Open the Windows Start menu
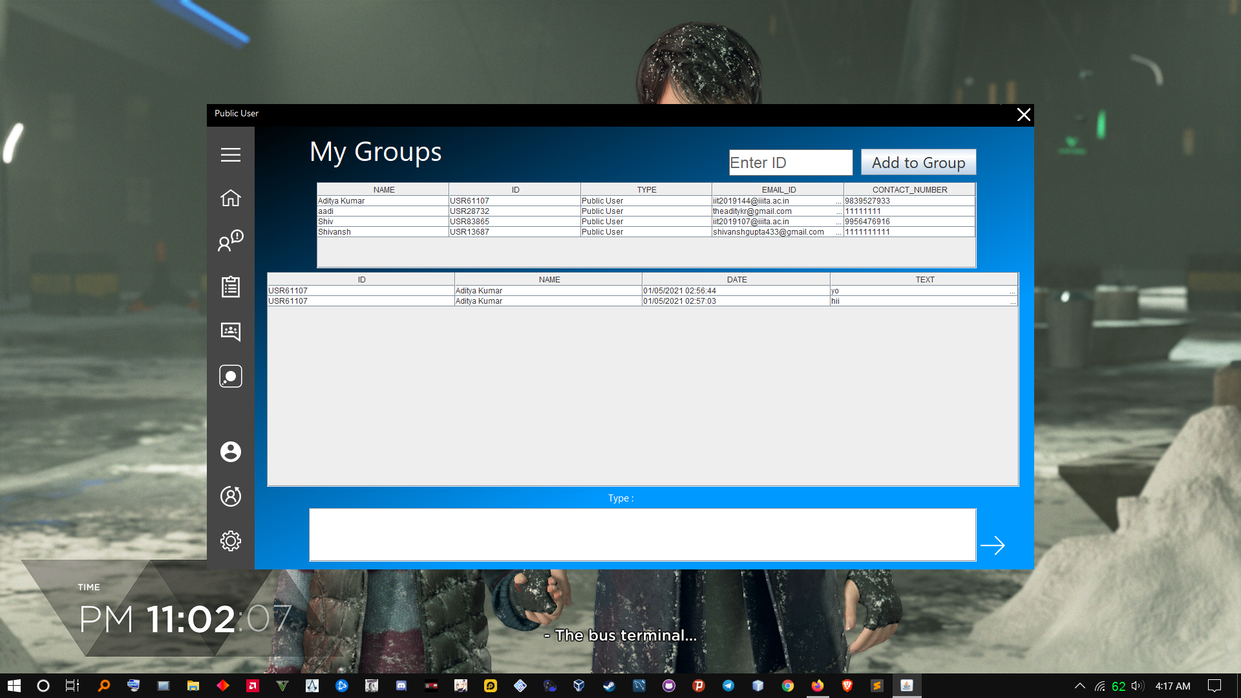Image resolution: width=1241 pixels, height=698 pixels. click(x=14, y=686)
